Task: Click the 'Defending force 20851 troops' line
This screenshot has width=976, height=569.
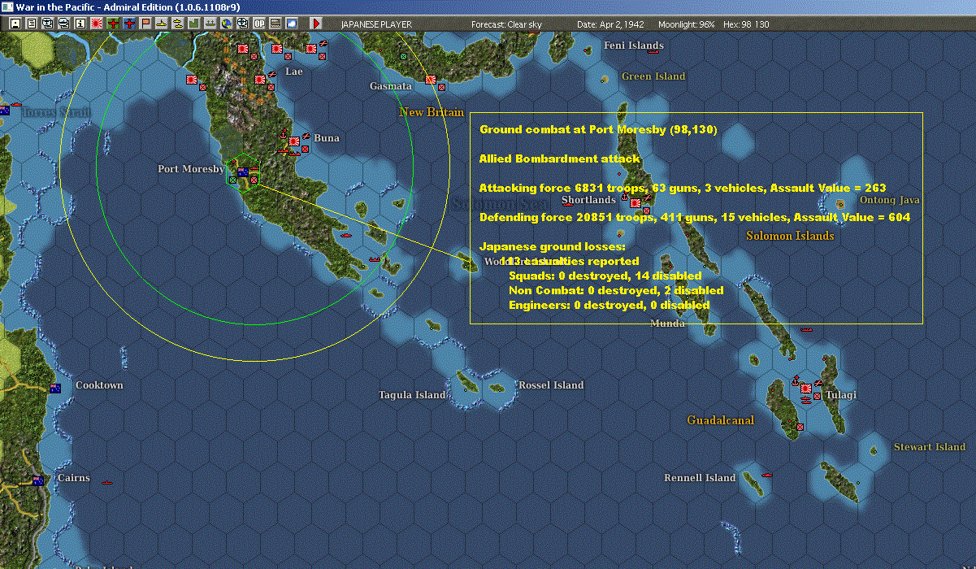Action: [695, 218]
